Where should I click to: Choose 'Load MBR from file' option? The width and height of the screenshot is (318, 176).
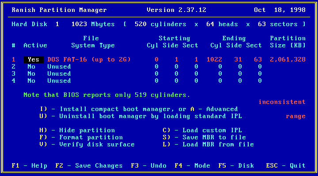point(208,145)
